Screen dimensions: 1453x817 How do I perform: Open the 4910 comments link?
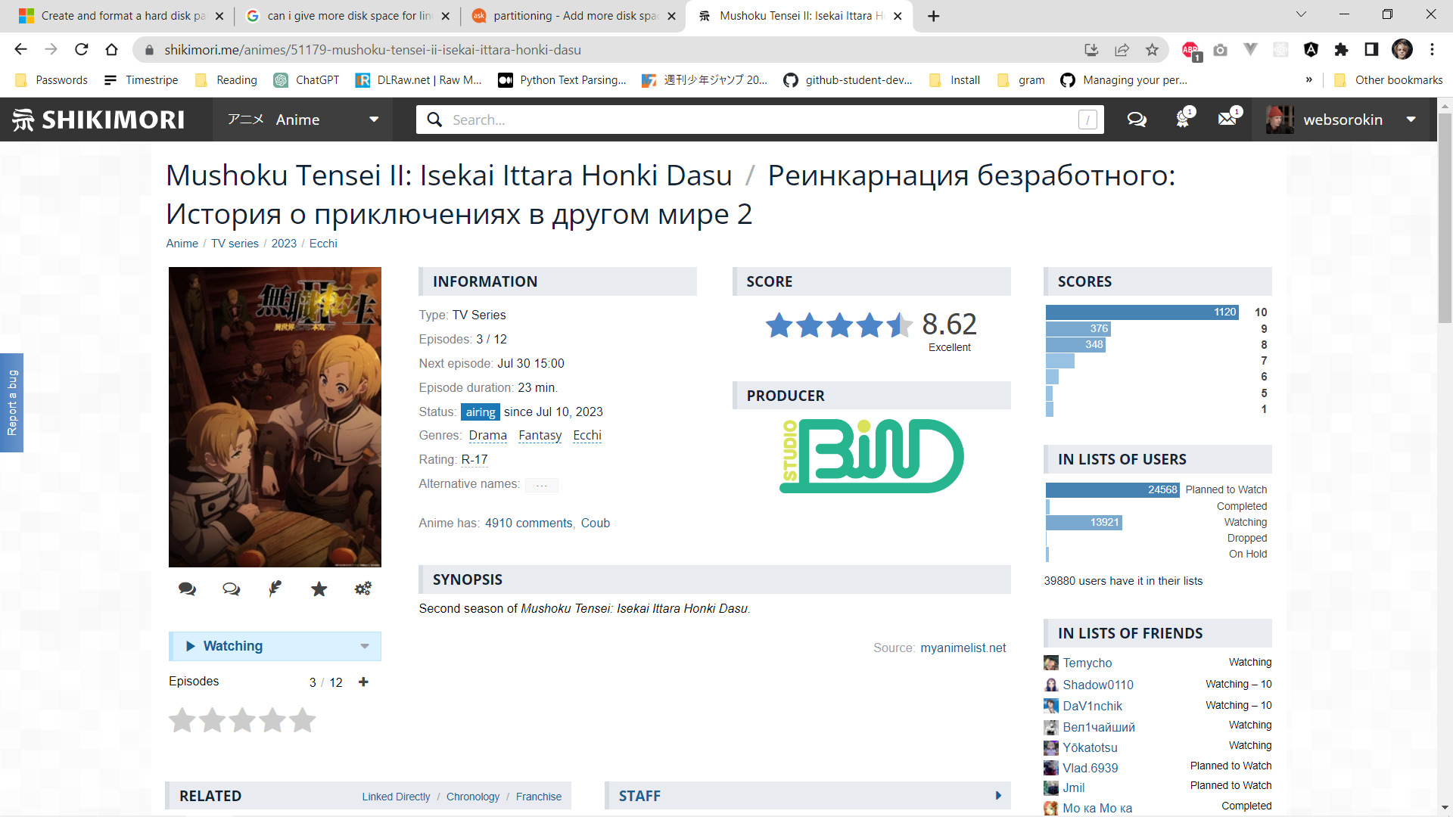528,523
